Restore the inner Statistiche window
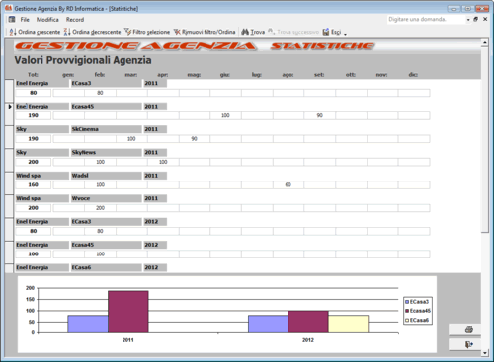This screenshot has width=494, height=362. 476,19
